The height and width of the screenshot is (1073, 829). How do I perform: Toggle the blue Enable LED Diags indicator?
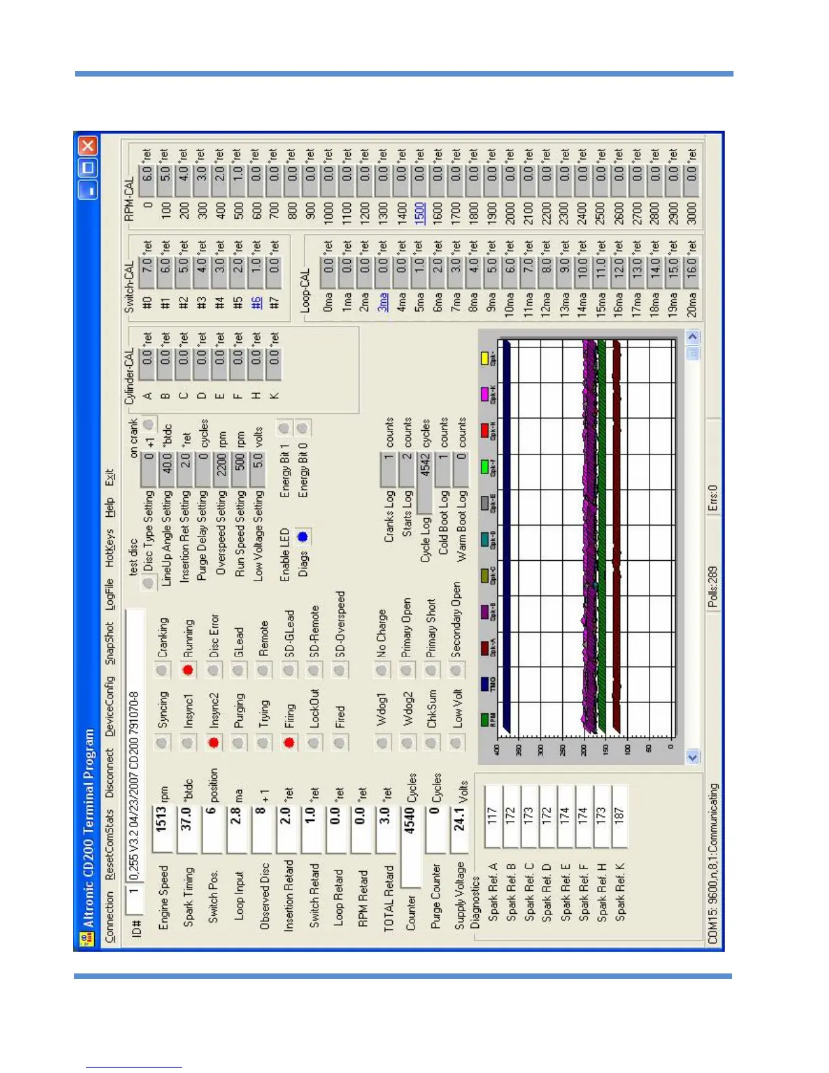coord(303,537)
